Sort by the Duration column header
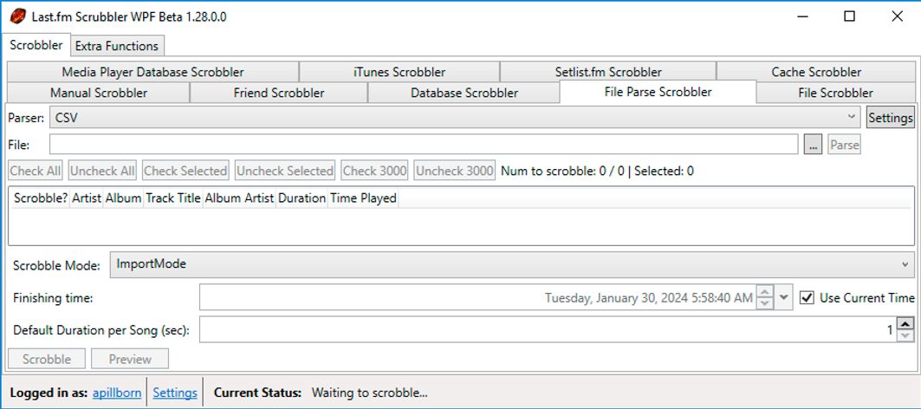The width and height of the screenshot is (921, 409). (x=302, y=198)
